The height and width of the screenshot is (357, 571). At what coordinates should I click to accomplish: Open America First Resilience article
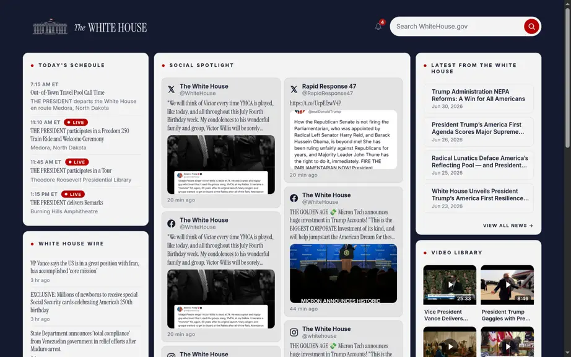coord(479,198)
